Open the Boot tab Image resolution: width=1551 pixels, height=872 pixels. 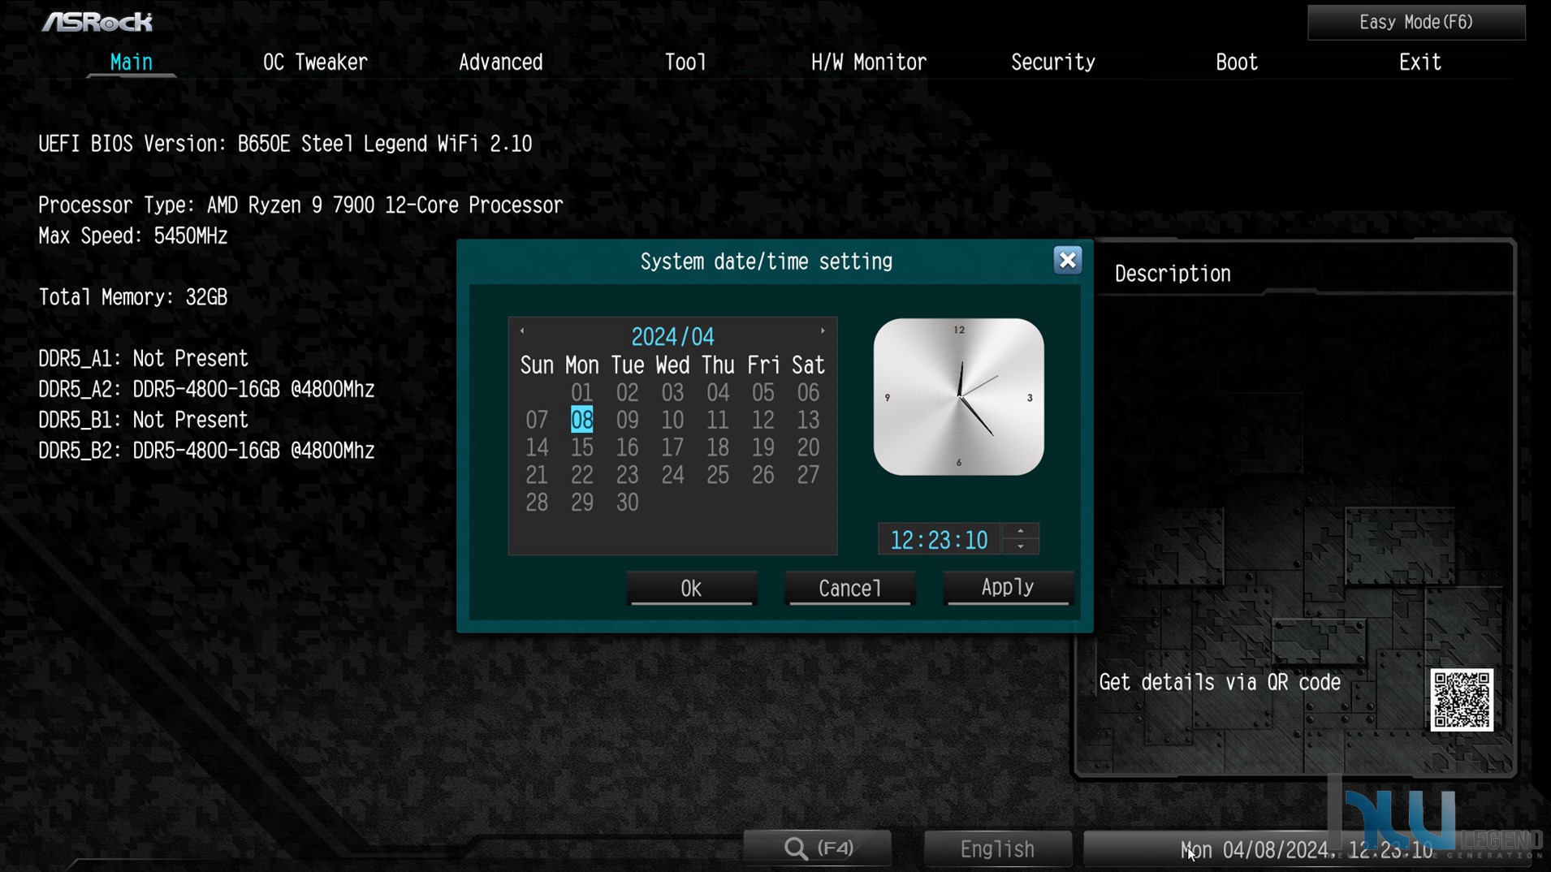tap(1236, 63)
